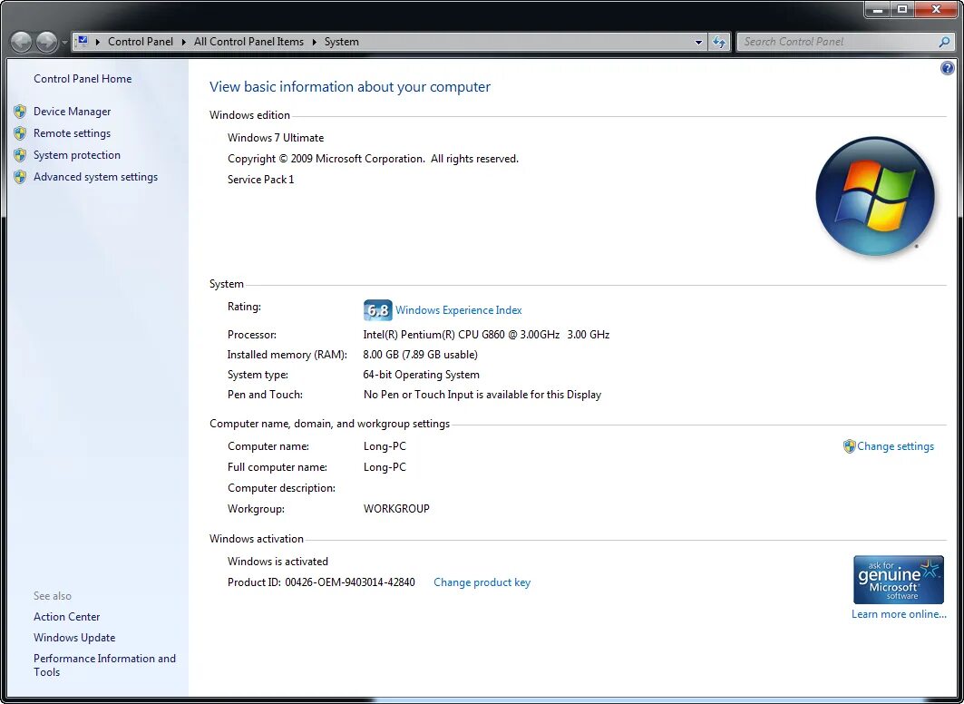Open Device Manager link
Viewport: 964px width, 704px height.
click(x=72, y=112)
